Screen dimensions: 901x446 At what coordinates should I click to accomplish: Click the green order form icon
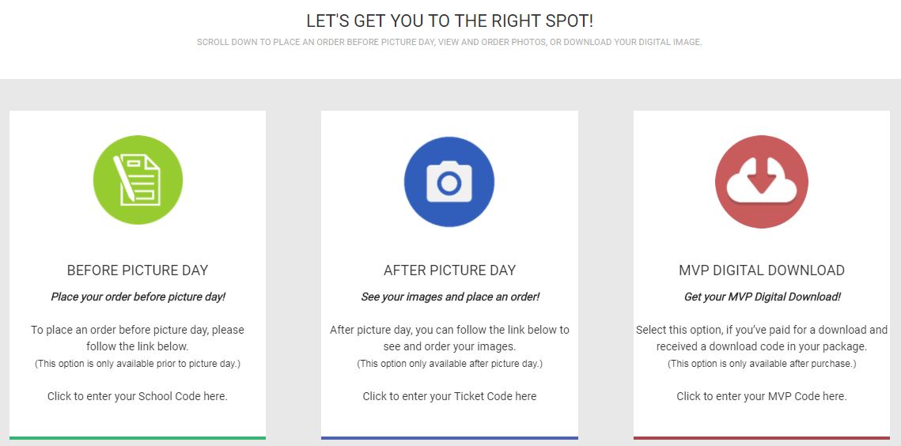(x=138, y=180)
